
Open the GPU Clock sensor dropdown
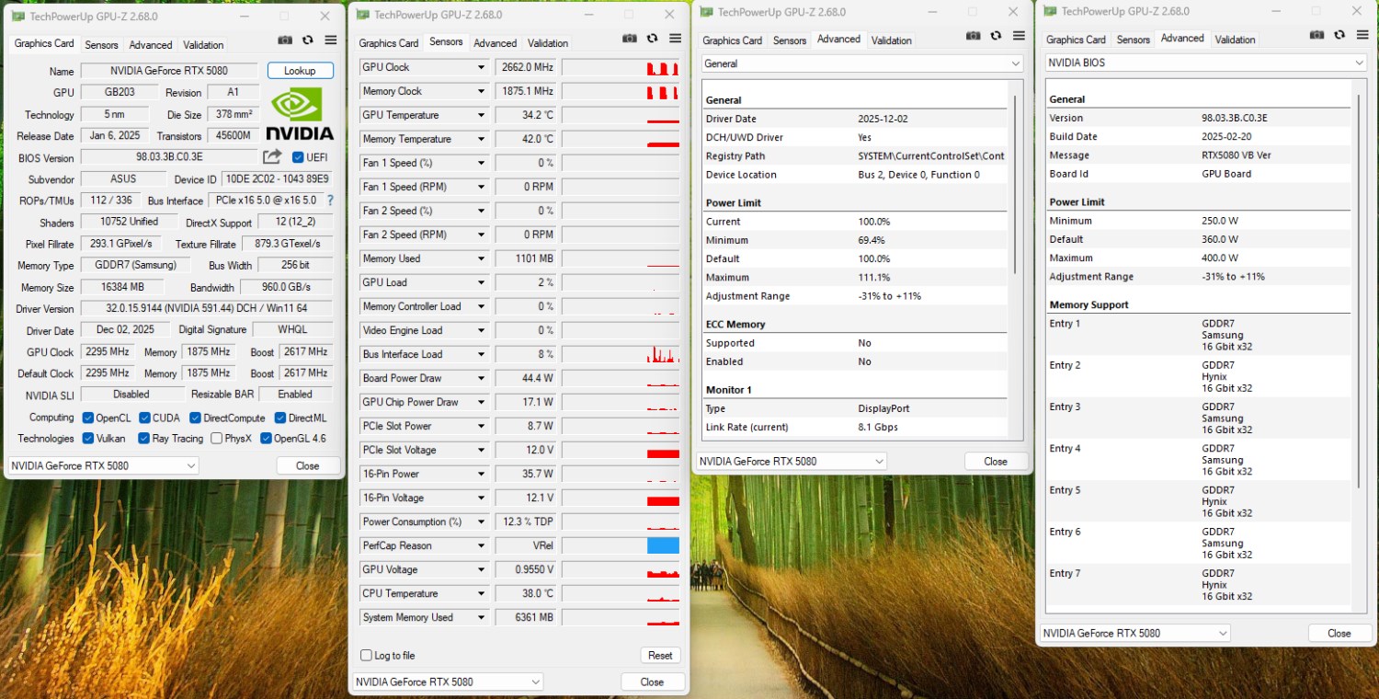click(481, 67)
